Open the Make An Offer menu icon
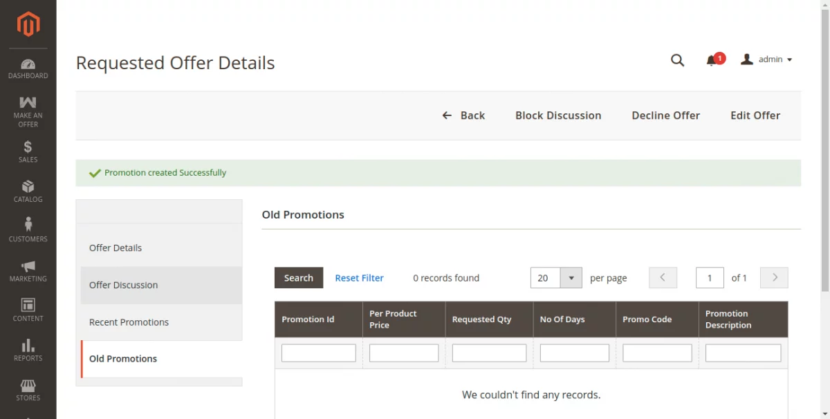Image resolution: width=830 pixels, height=419 pixels. 28,103
